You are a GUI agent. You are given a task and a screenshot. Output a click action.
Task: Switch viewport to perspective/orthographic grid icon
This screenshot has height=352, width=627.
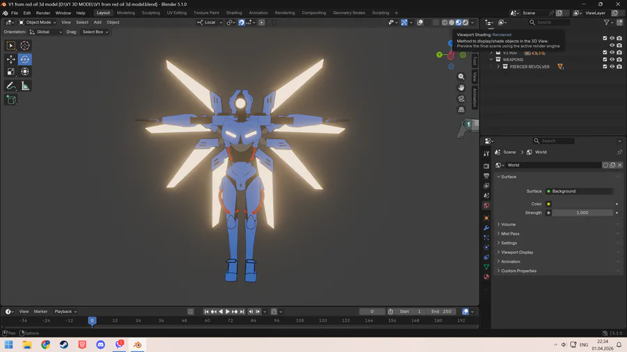pos(461,110)
